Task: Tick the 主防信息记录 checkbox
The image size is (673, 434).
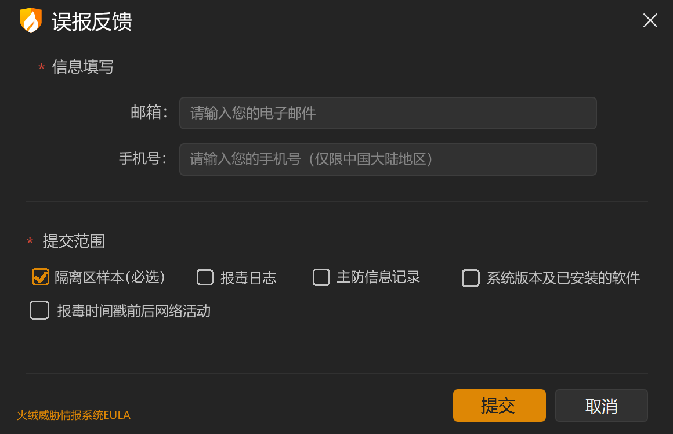Action: coord(321,277)
